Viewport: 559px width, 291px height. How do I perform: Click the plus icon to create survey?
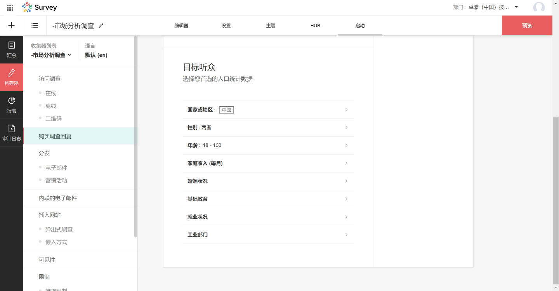pyautogui.click(x=12, y=25)
